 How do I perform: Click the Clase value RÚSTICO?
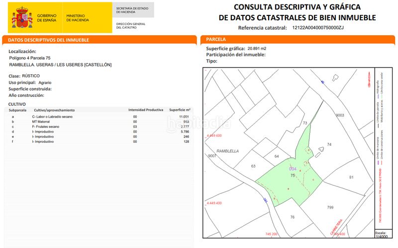pyautogui.click(x=31, y=76)
